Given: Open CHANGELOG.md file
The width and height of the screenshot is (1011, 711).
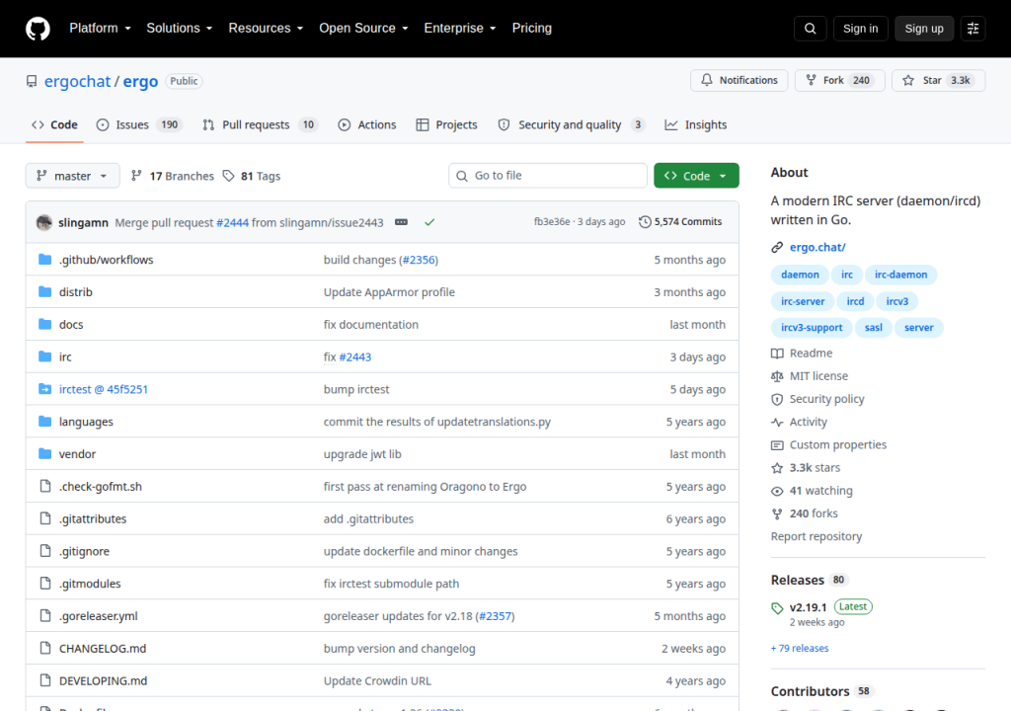Looking at the screenshot, I should pos(103,649).
